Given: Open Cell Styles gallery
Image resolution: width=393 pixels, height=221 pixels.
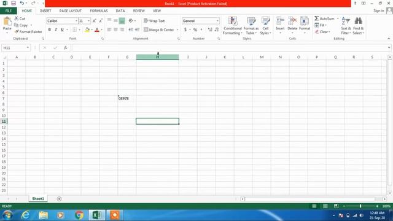Looking at the screenshot, I should click(265, 26).
